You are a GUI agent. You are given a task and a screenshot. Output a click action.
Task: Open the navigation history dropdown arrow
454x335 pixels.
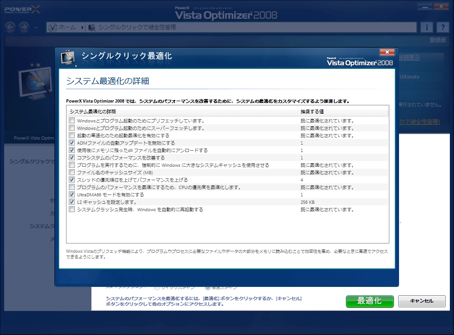coord(36,28)
